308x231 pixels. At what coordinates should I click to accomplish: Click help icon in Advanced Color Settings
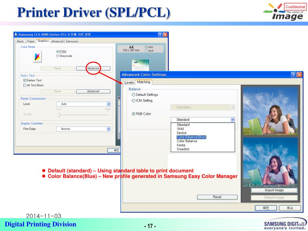point(294,75)
